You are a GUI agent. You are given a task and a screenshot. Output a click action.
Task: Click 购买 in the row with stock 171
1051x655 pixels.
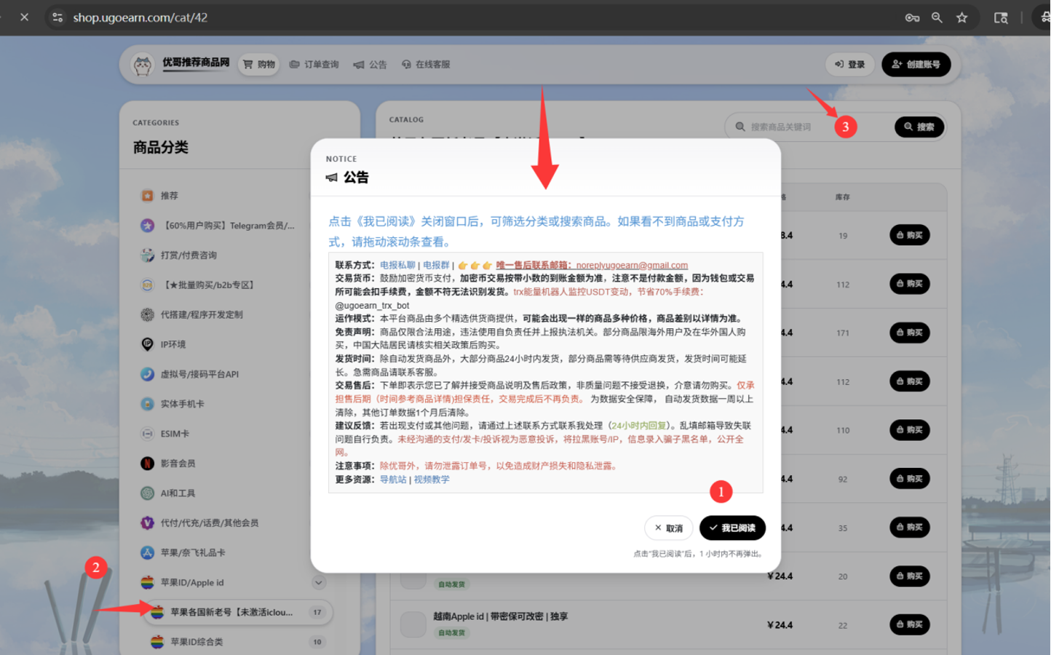click(x=909, y=333)
